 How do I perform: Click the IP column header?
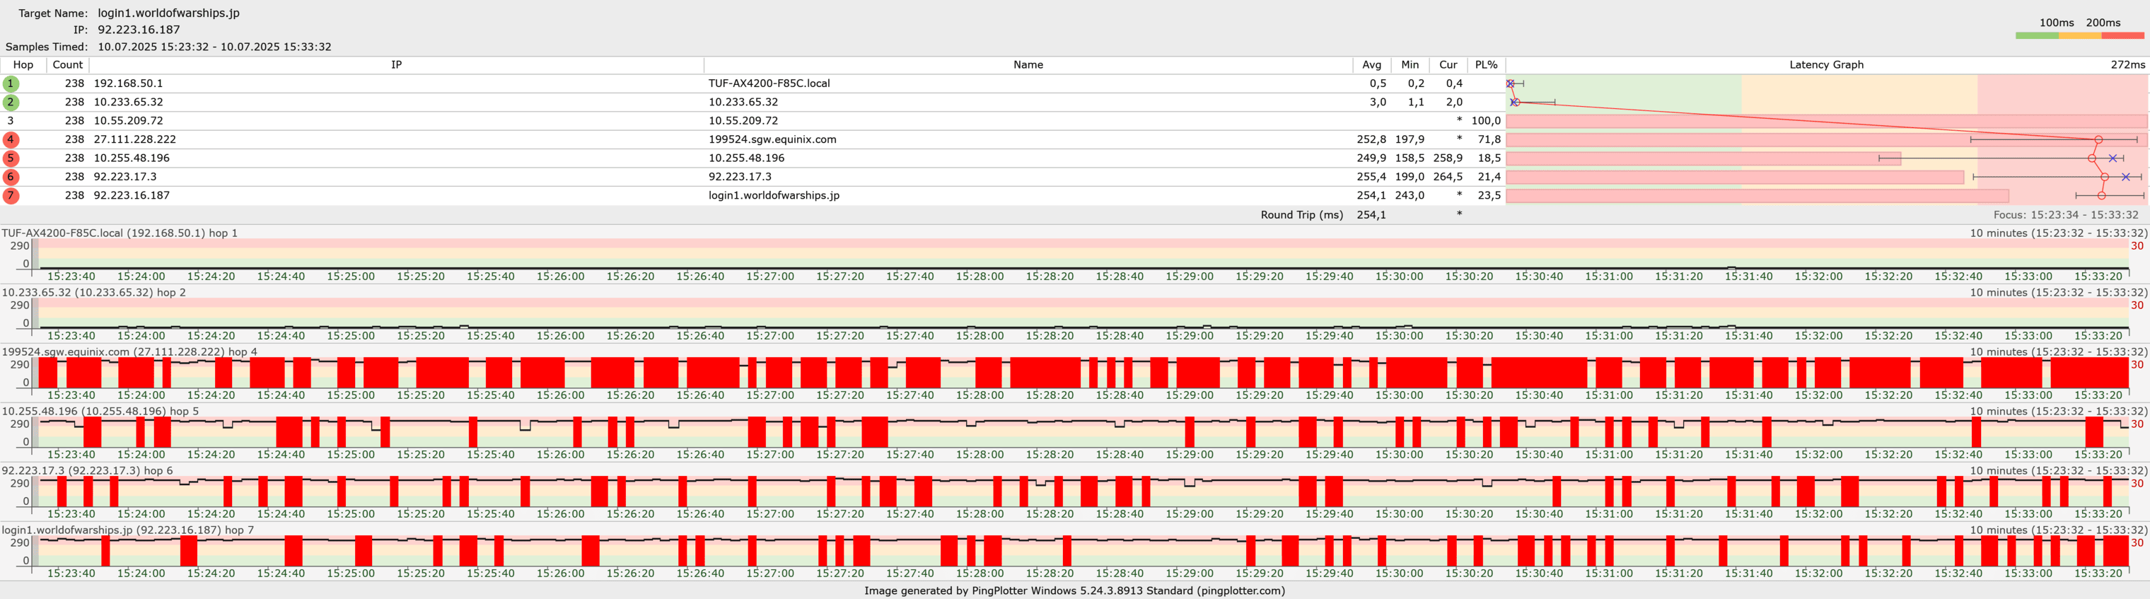397,65
